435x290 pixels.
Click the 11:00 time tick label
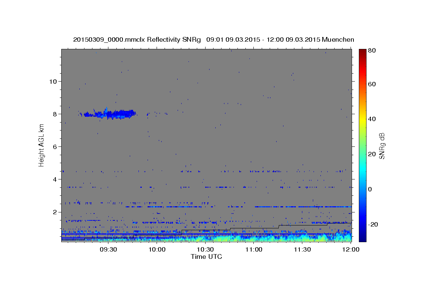pos(254,249)
